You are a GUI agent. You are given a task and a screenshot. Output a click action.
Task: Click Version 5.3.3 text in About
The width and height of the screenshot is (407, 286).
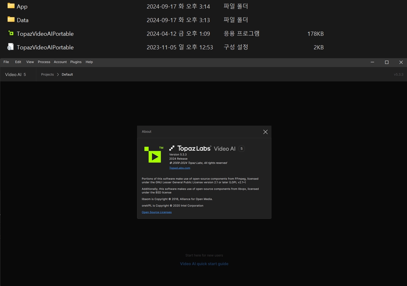[178, 154]
